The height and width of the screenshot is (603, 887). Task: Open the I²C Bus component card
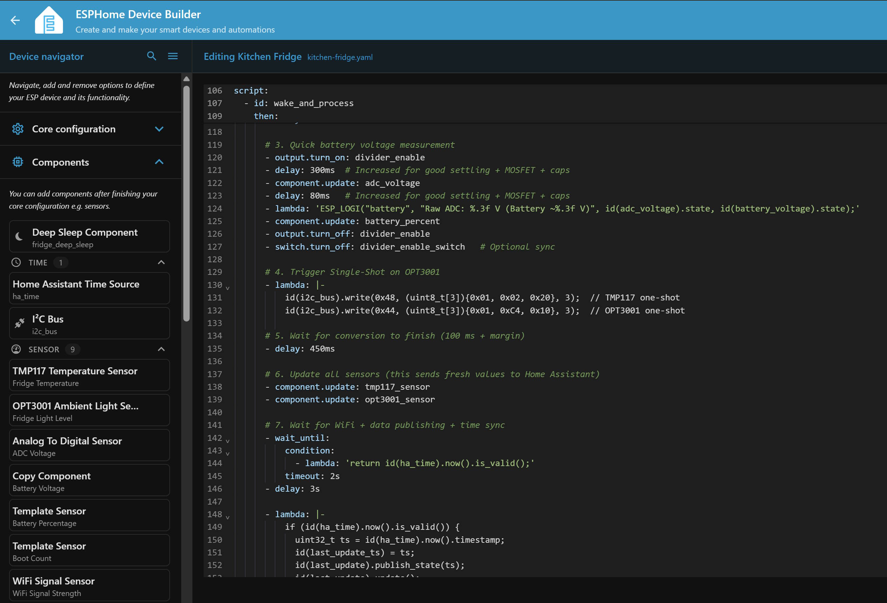(x=89, y=324)
